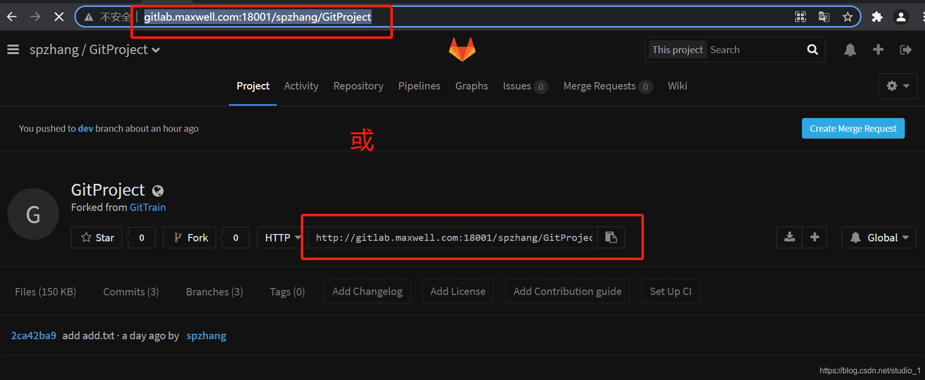Click Add Contribution guide
The image size is (925, 380).
pyautogui.click(x=568, y=291)
